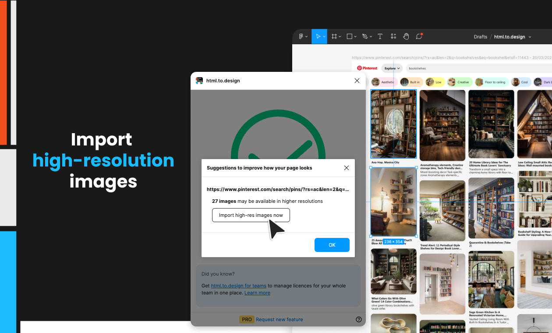This screenshot has height=333, width=552.
Task: Click the pinterest.com URL in the dialog
Action: click(278, 190)
